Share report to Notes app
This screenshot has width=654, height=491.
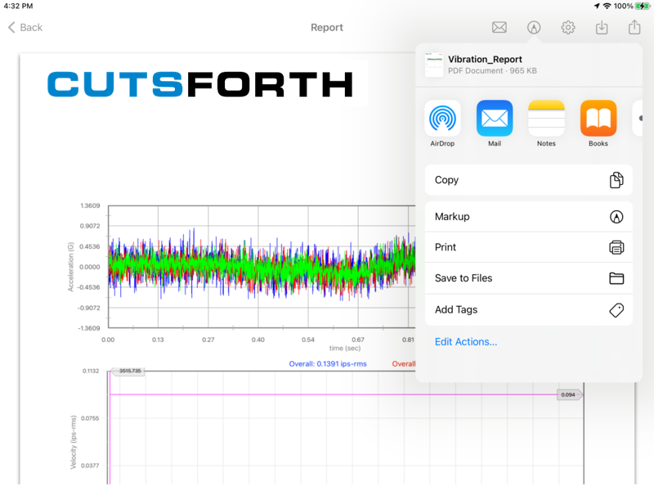pyautogui.click(x=546, y=124)
